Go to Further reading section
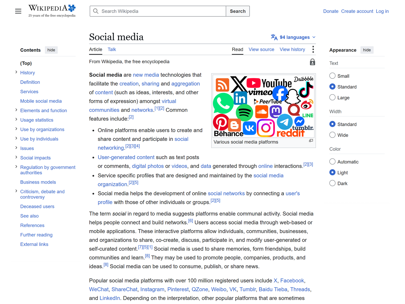The height and width of the screenshot is (304, 405). (36, 235)
